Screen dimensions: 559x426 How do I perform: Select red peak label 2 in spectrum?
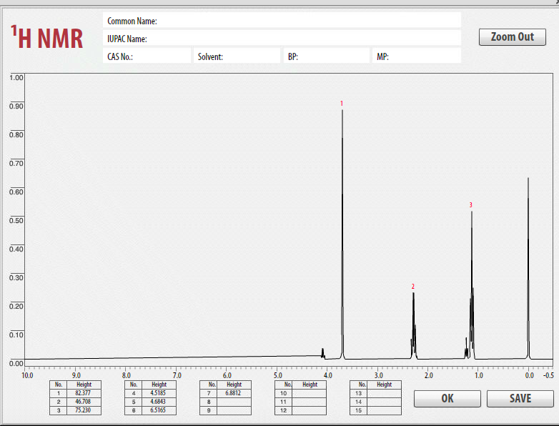(x=413, y=286)
